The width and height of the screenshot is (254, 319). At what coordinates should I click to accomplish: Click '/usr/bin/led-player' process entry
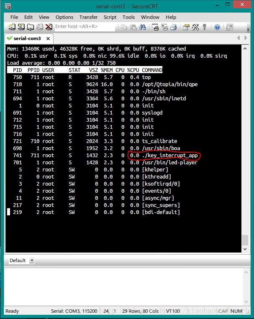169,163
